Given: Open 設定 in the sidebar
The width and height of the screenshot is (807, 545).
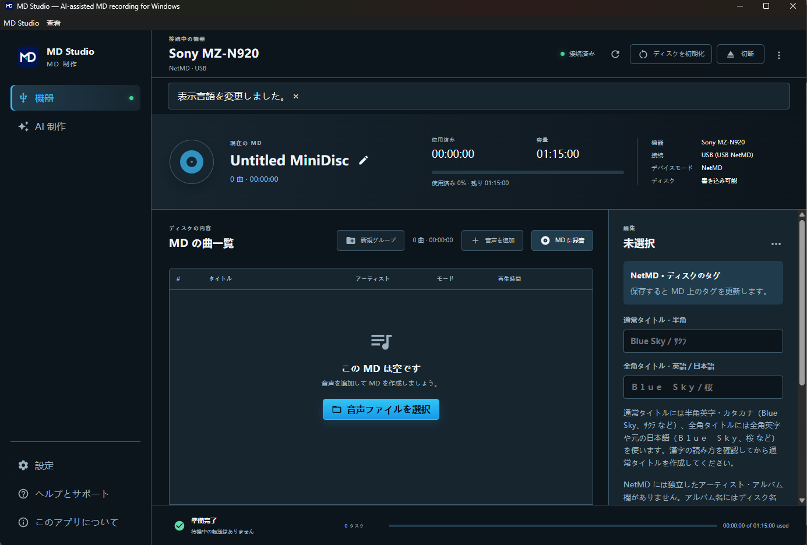Looking at the screenshot, I should tap(76, 465).
